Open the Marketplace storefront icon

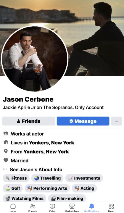point(72,206)
